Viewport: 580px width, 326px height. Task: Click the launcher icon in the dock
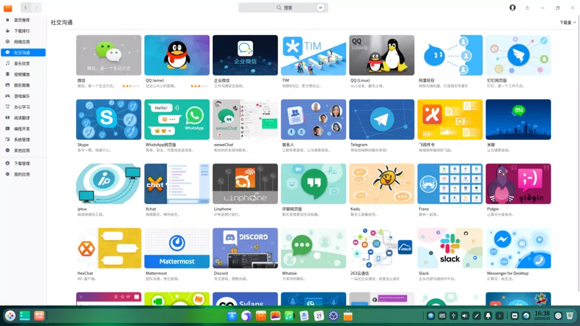coord(10,316)
